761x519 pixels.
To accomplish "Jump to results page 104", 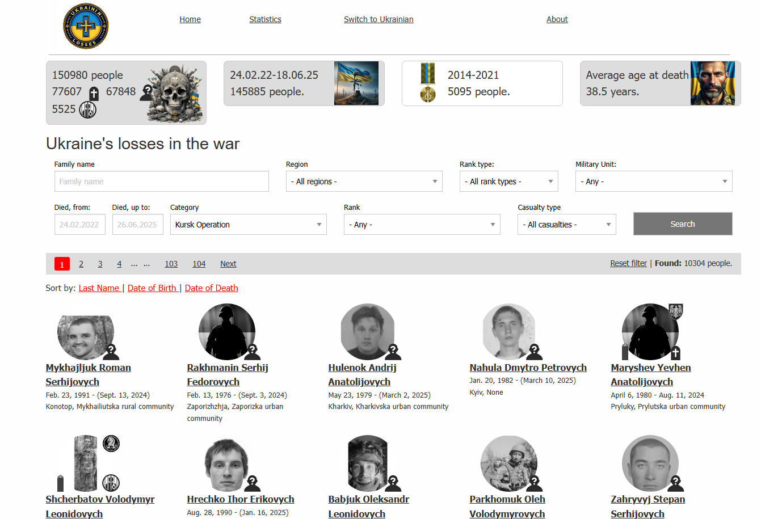I will click(x=199, y=264).
